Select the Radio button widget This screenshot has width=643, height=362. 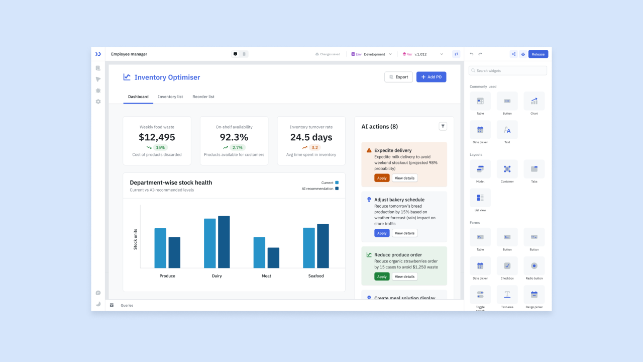pyautogui.click(x=534, y=265)
